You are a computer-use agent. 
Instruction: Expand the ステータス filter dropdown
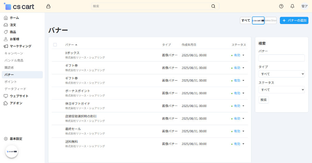[281, 90]
